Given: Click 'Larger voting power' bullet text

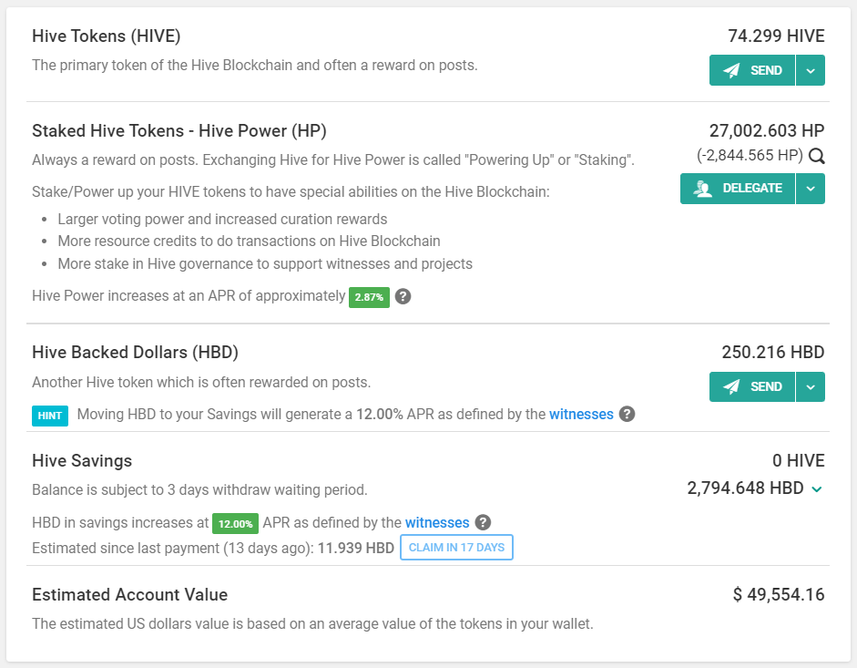Looking at the screenshot, I should (x=222, y=220).
